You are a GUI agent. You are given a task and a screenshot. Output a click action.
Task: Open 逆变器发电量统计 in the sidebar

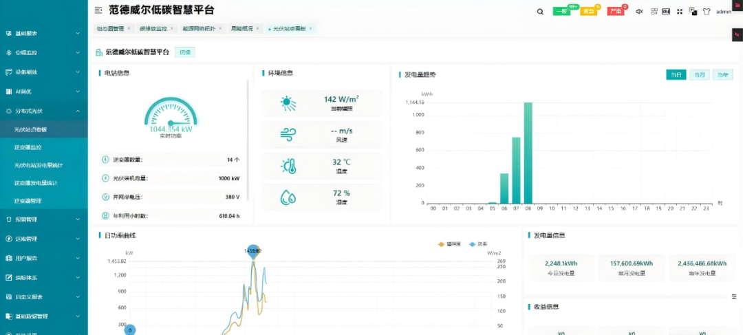tap(36, 183)
